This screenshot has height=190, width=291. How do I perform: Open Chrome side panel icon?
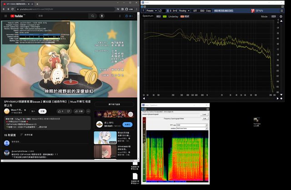coord(122,9)
